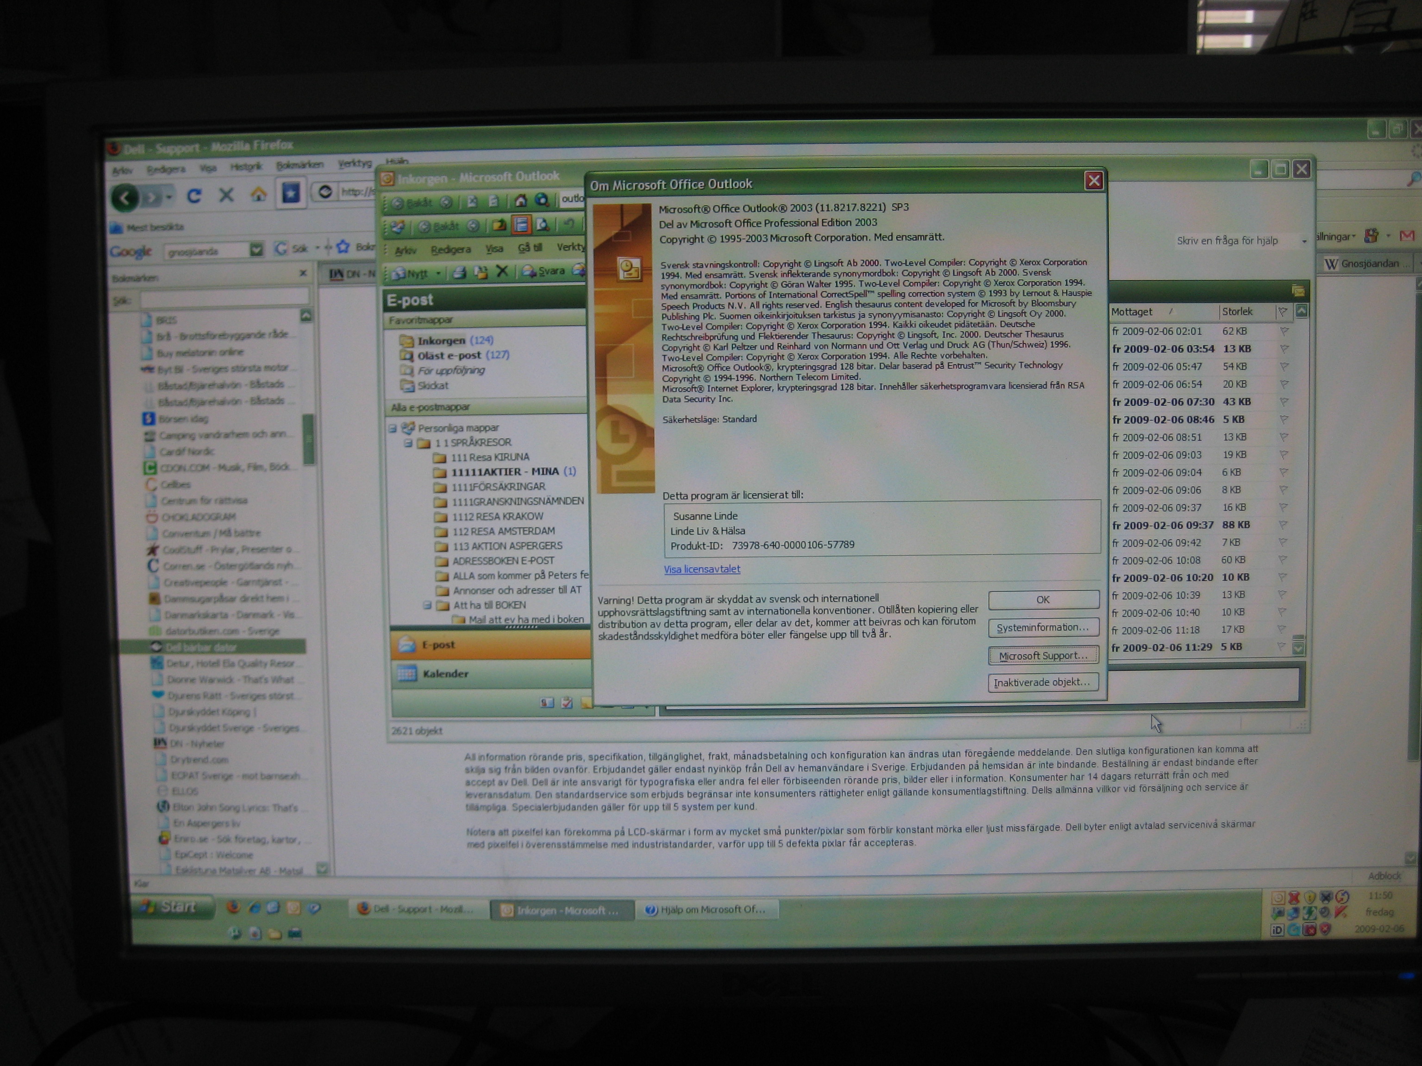
Task: Toggle flag on 2009-02-06 10:20 message
Action: click(x=1283, y=577)
